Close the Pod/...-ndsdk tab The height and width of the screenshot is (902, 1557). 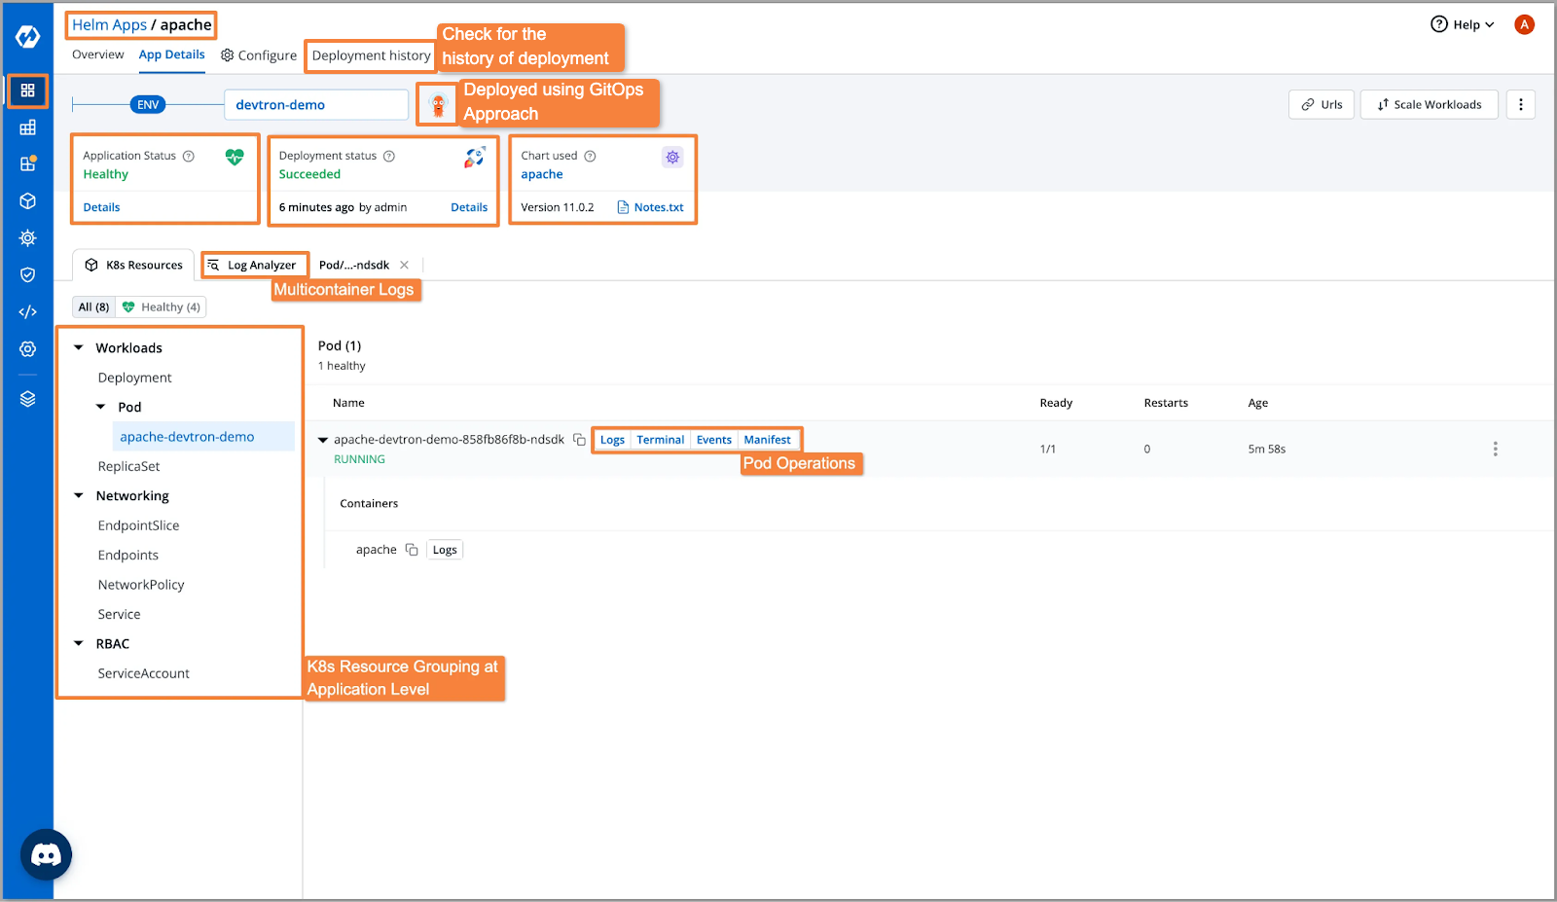tap(405, 265)
